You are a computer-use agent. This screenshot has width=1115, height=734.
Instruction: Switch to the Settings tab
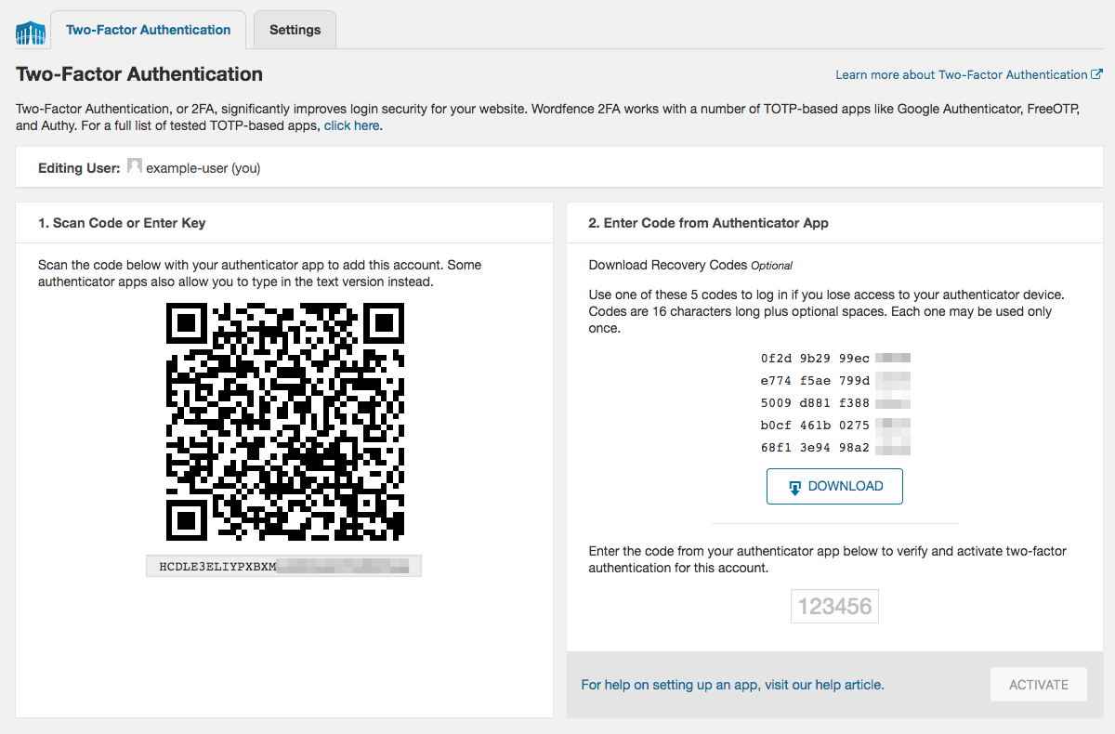[295, 29]
